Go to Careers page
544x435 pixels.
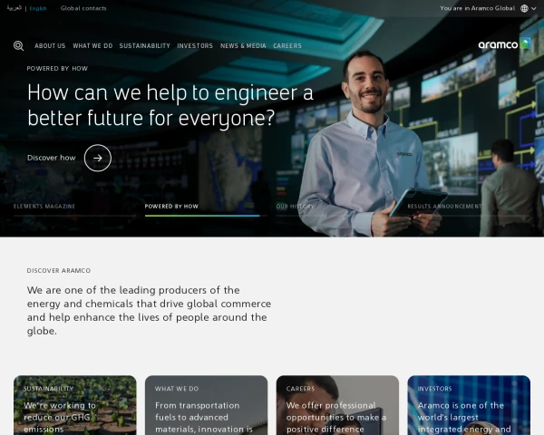point(287,45)
